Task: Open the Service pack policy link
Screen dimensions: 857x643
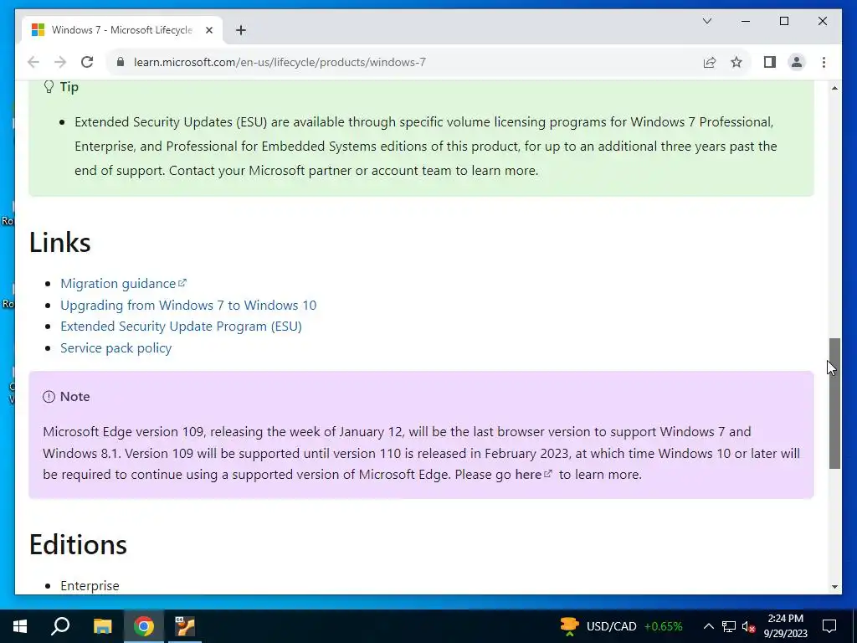Action: tap(115, 348)
